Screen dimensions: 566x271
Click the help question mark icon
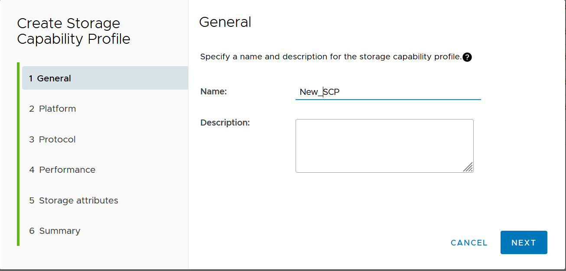[x=467, y=57]
